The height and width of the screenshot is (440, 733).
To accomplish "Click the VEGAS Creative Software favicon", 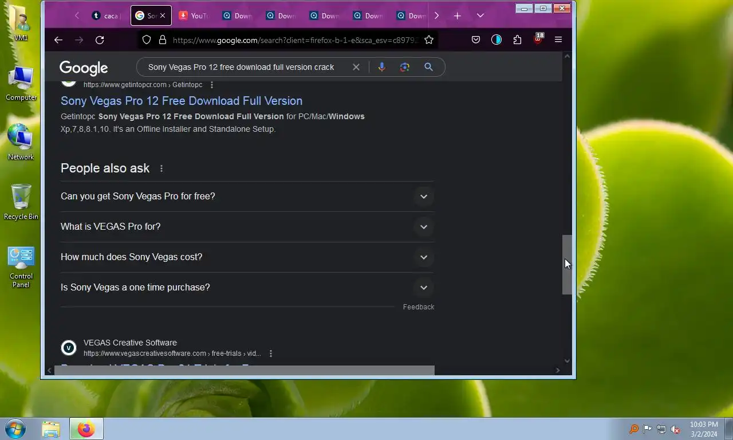I will [69, 348].
